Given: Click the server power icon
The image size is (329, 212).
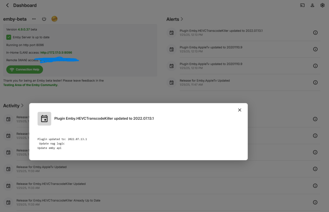Looking at the screenshot, I should tap(44, 19).
